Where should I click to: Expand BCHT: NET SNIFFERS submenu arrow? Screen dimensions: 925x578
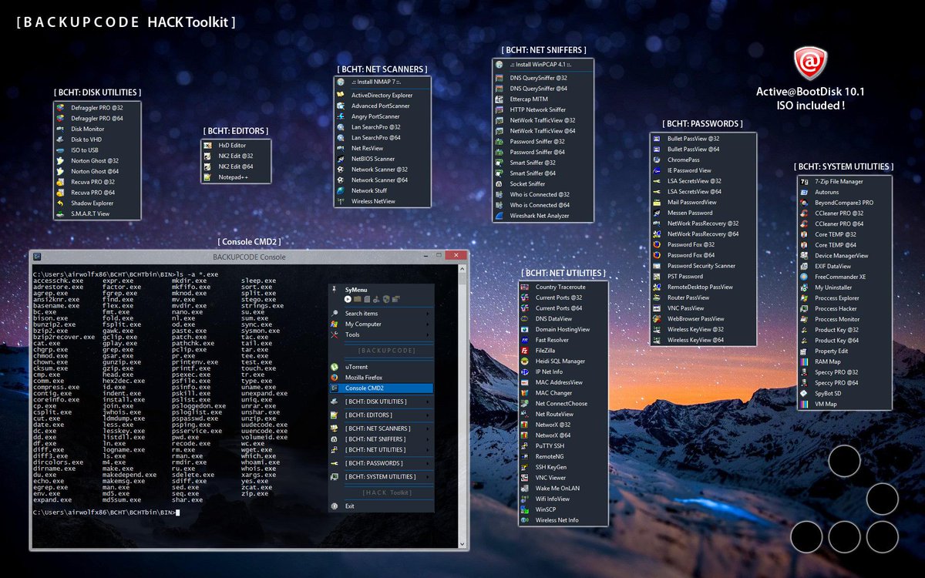point(427,439)
